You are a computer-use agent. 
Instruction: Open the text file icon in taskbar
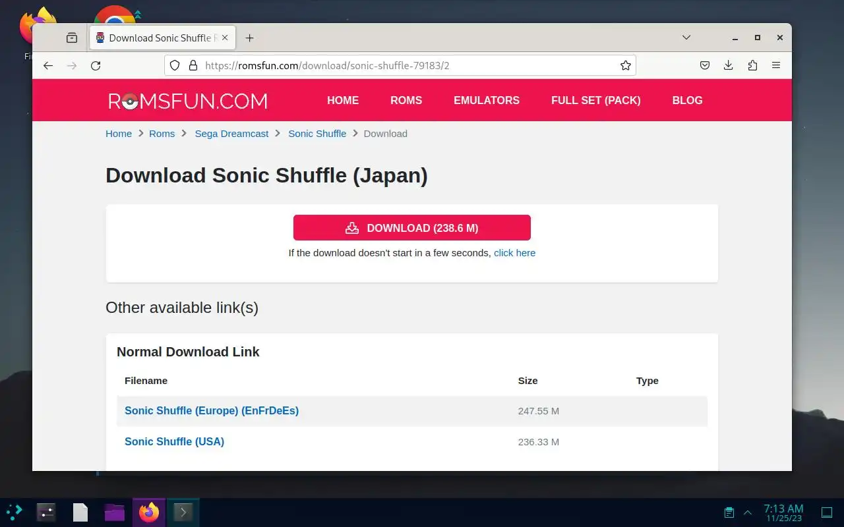coord(80,512)
